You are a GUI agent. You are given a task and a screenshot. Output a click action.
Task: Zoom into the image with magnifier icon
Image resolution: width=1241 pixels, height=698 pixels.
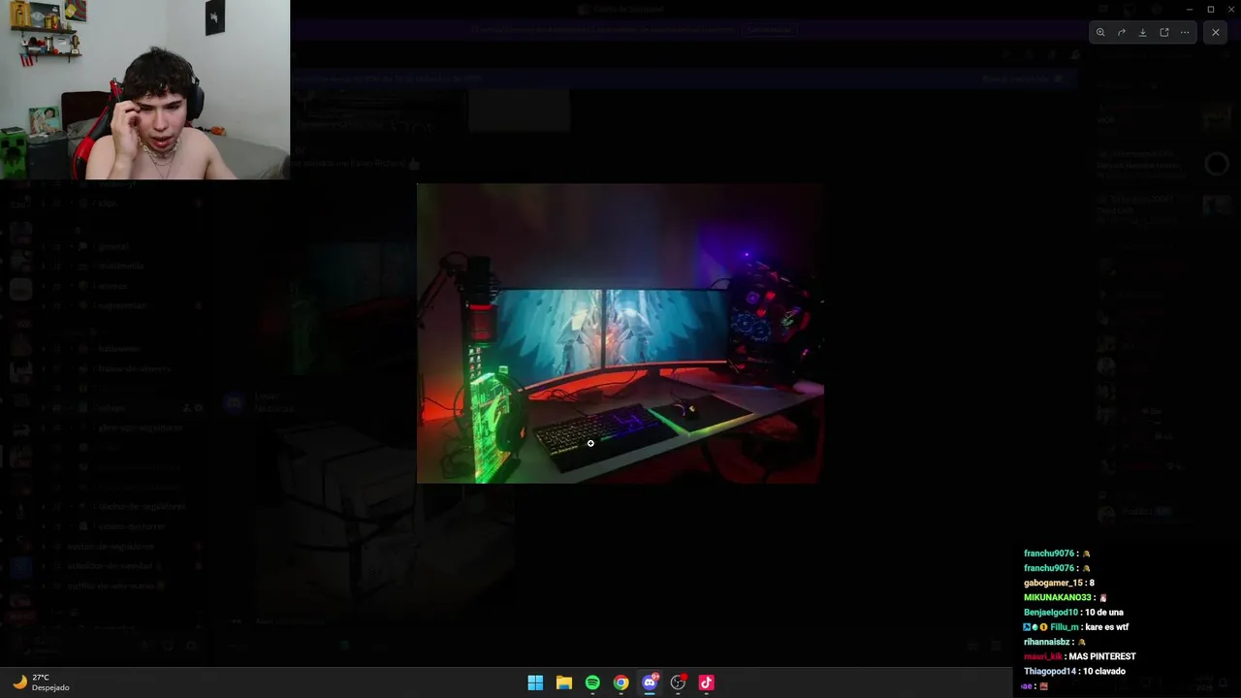(x=1100, y=32)
